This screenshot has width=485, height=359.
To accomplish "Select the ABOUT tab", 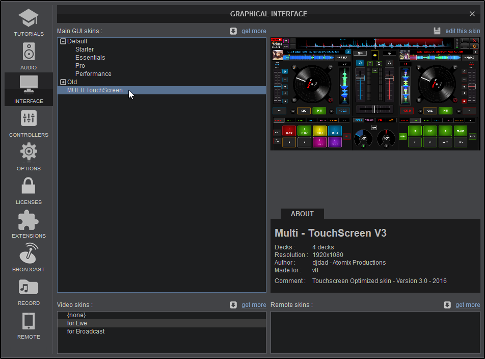I will pos(302,214).
